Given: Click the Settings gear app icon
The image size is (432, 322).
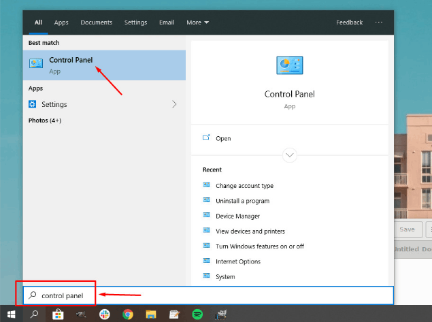Looking at the screenshot, I should (x=32, y=104).
